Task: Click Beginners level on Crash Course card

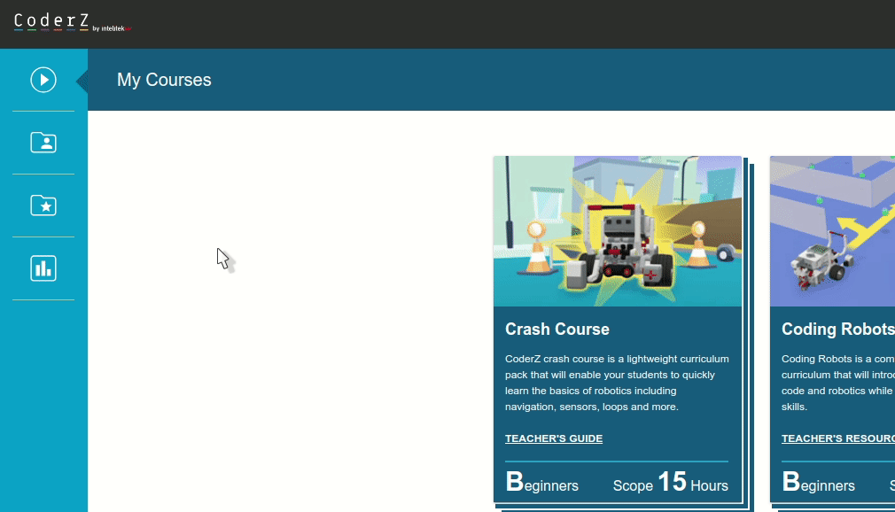Action: click(541, 482)
